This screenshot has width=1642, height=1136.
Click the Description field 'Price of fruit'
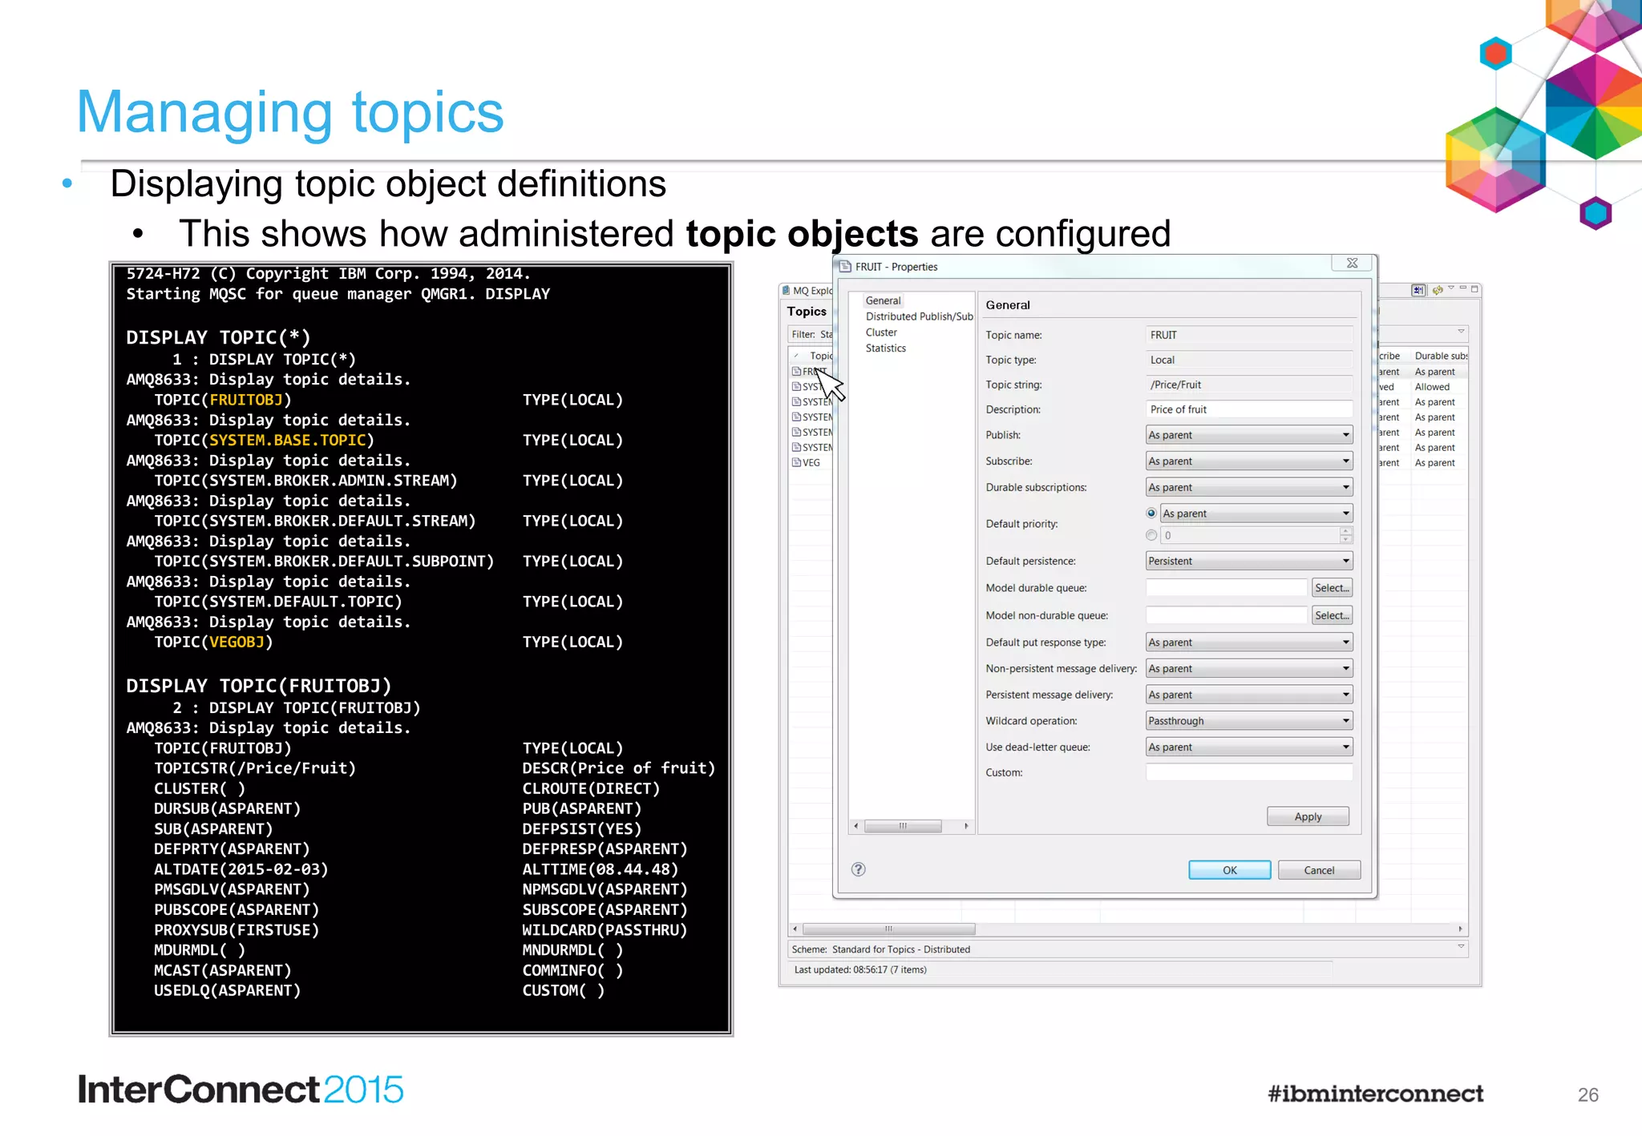1249,409
